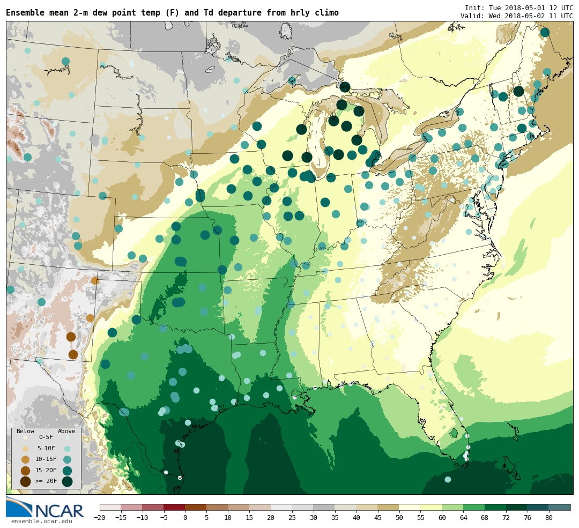Pick the gray swatch between 30 and 35
The image size is (579, 528).
(x=324, y=507)
